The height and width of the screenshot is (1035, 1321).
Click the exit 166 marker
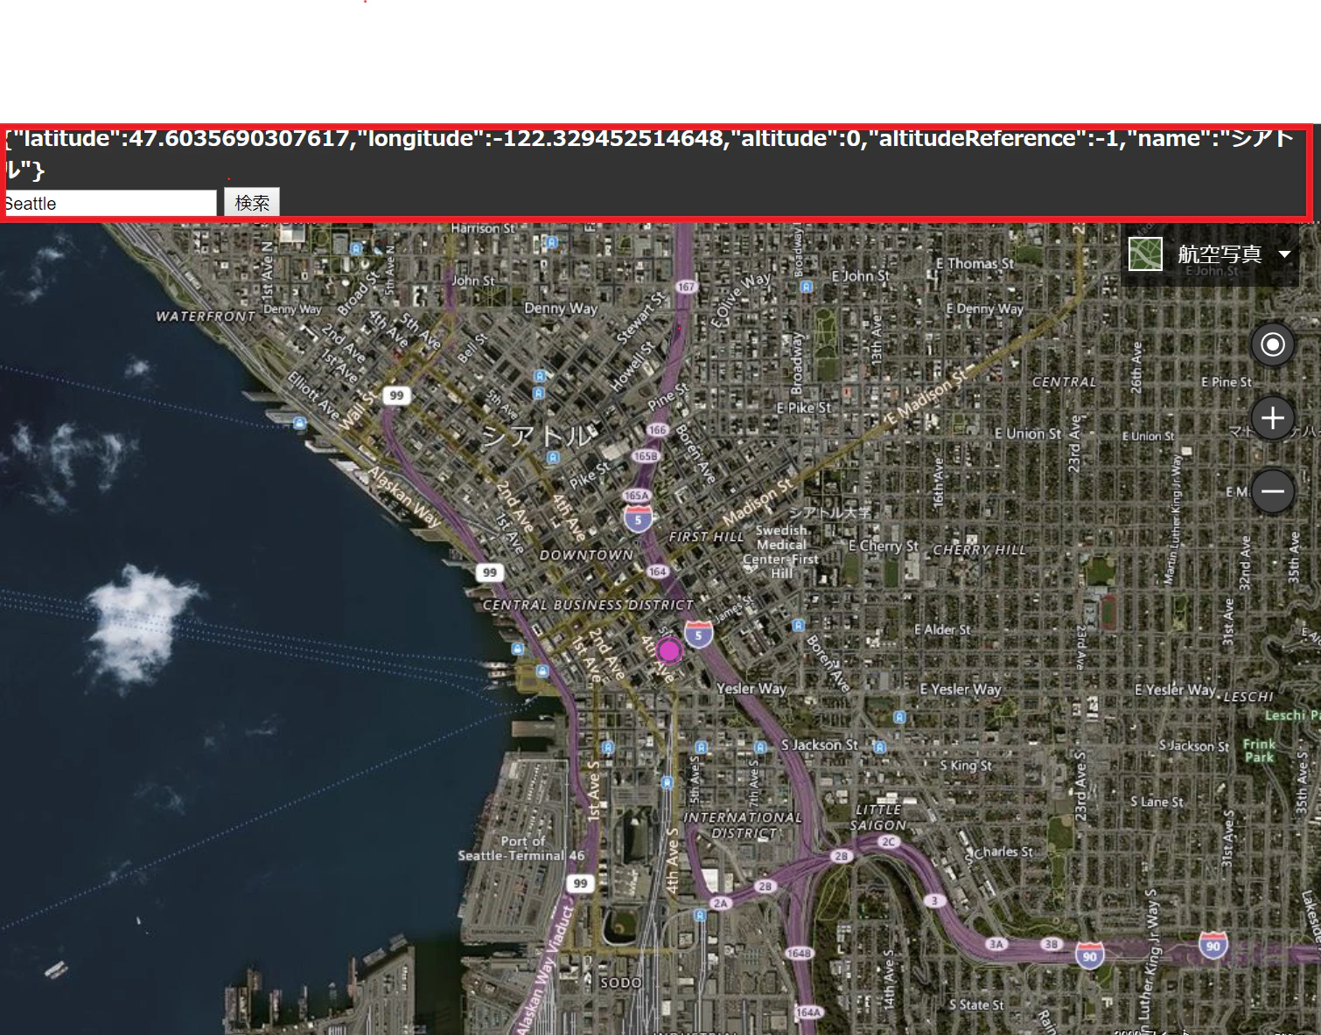click(657, 429)
